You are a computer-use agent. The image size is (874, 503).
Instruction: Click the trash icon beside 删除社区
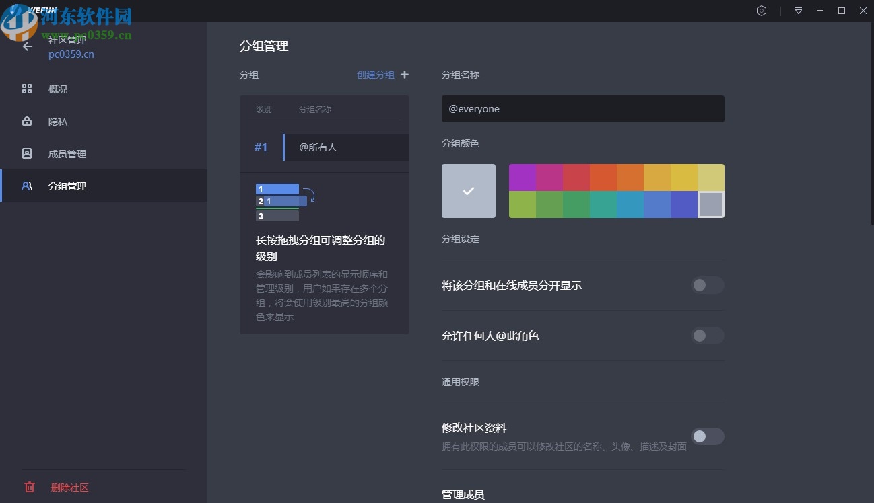30,487
